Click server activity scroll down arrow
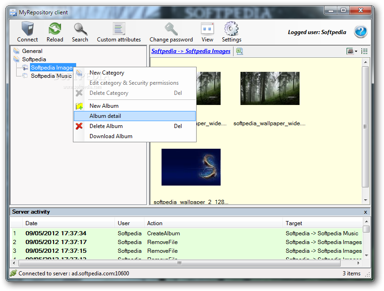 coord(366,256)
